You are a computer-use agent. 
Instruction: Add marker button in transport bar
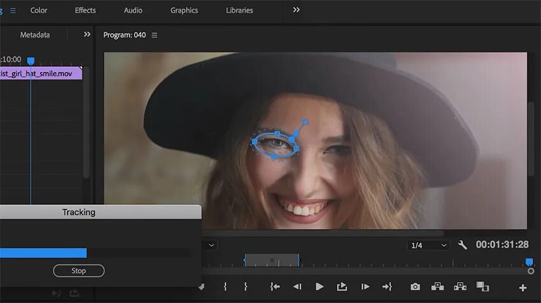201,287
